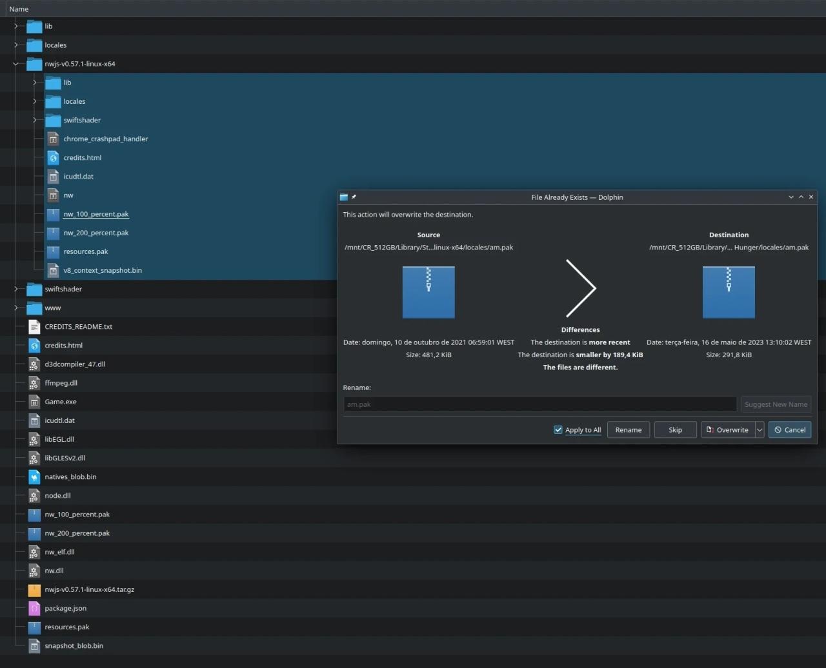826x668 pixels.
Task: Click the package.json file icon
Action: 34,608
